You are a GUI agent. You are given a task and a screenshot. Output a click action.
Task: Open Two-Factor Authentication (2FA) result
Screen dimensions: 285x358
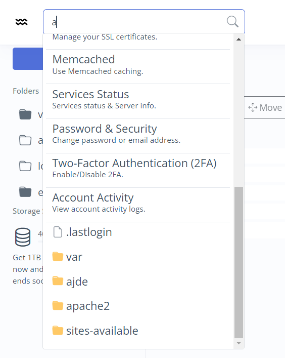click(138, 168)
